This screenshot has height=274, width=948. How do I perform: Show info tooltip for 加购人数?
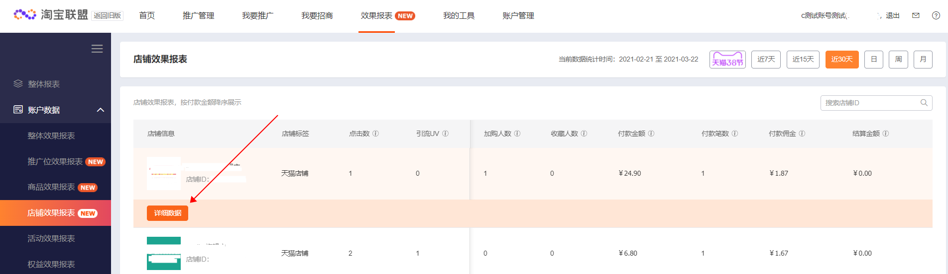tap(517, 134)
